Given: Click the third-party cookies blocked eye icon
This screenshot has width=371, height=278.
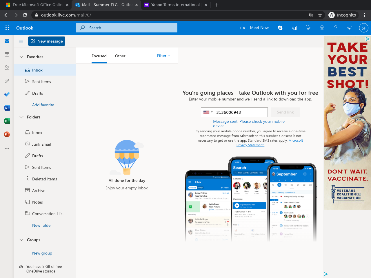Looking at the screenshot, I should [x=311, y=15].
